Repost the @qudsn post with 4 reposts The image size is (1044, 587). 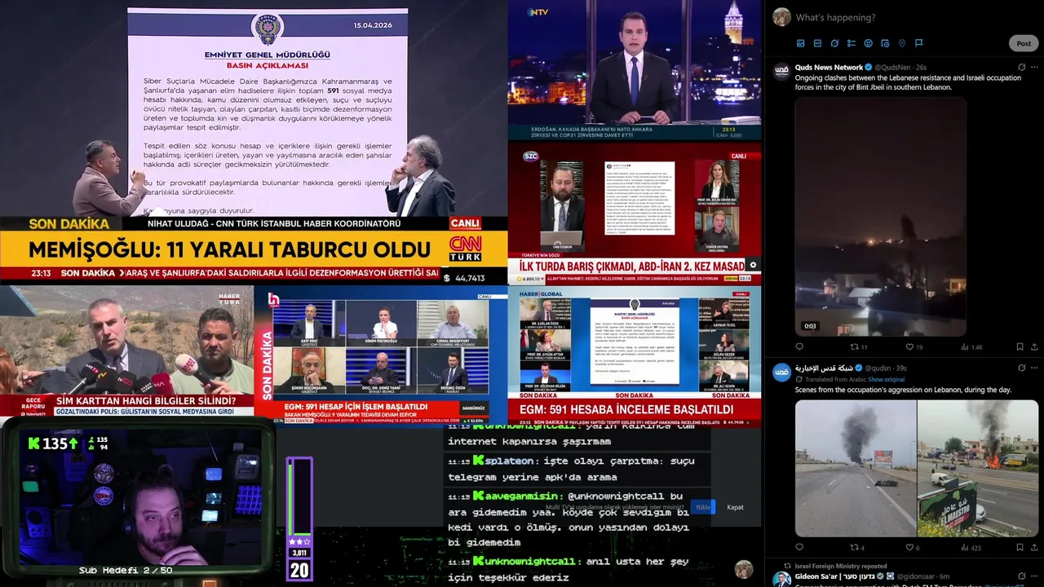857,547
